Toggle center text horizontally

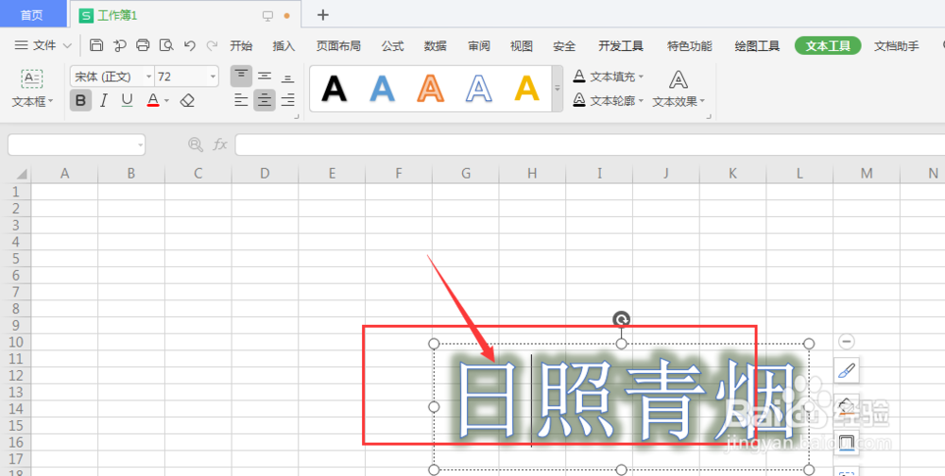point(265,100)
